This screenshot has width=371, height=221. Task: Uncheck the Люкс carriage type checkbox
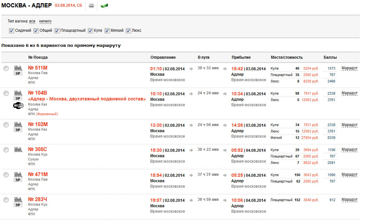pyautogui.click(x=128, y=31)
